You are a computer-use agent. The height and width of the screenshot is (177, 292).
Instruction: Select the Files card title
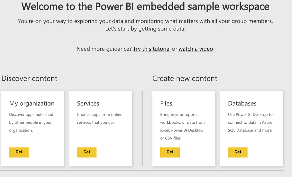[166, 103]
